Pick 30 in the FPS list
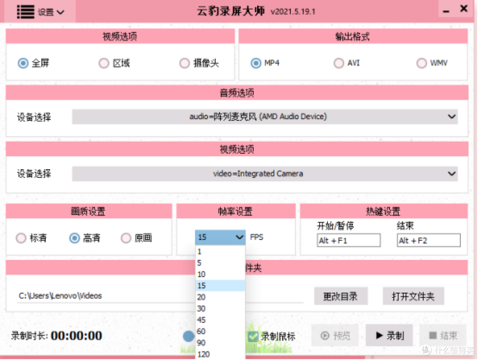The width and height of the screenshot is (478, 360). (220, 309)
